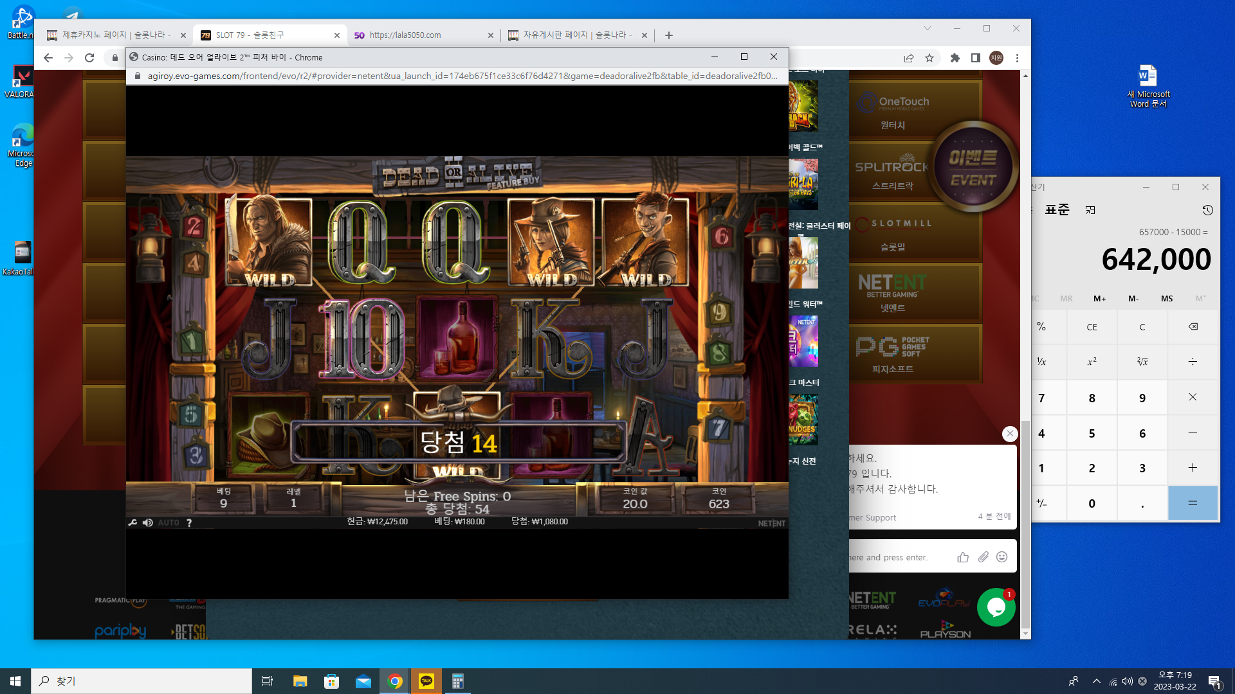The image size is (1235, 694).
Task: Switch to SLOT 79 tab
Action: point(270,35)
